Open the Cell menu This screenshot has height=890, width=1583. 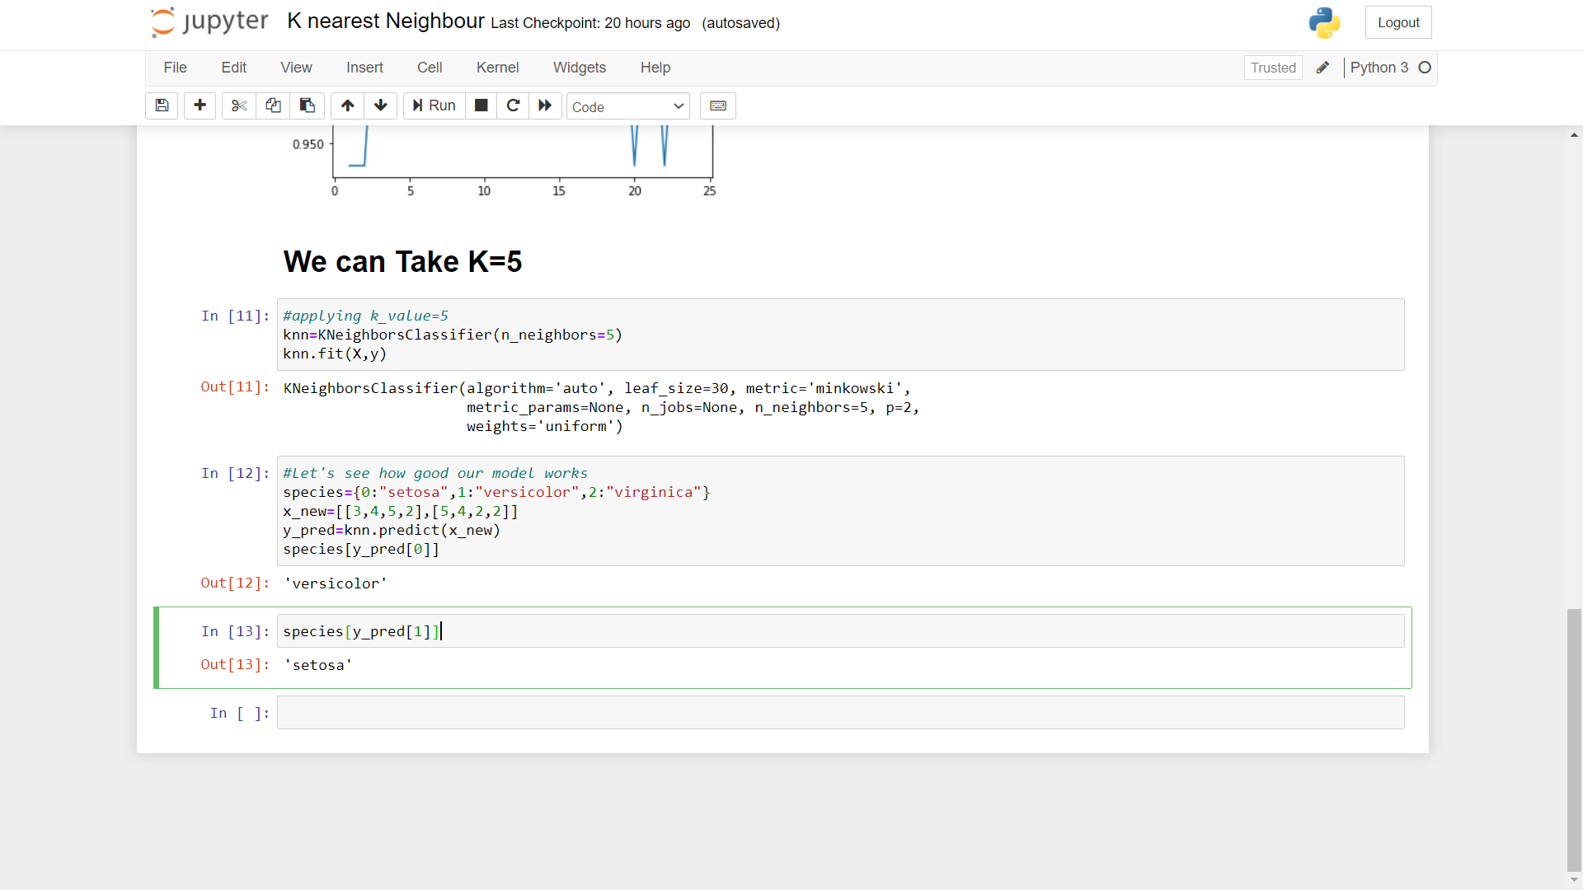click(x=430, y=68)
